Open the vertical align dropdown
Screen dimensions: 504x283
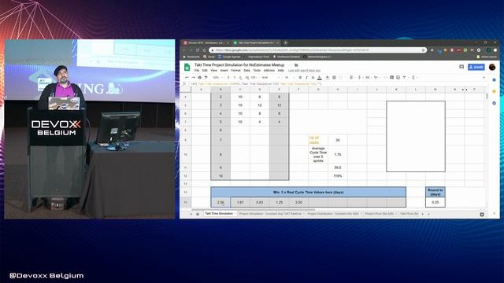point(360,77)
